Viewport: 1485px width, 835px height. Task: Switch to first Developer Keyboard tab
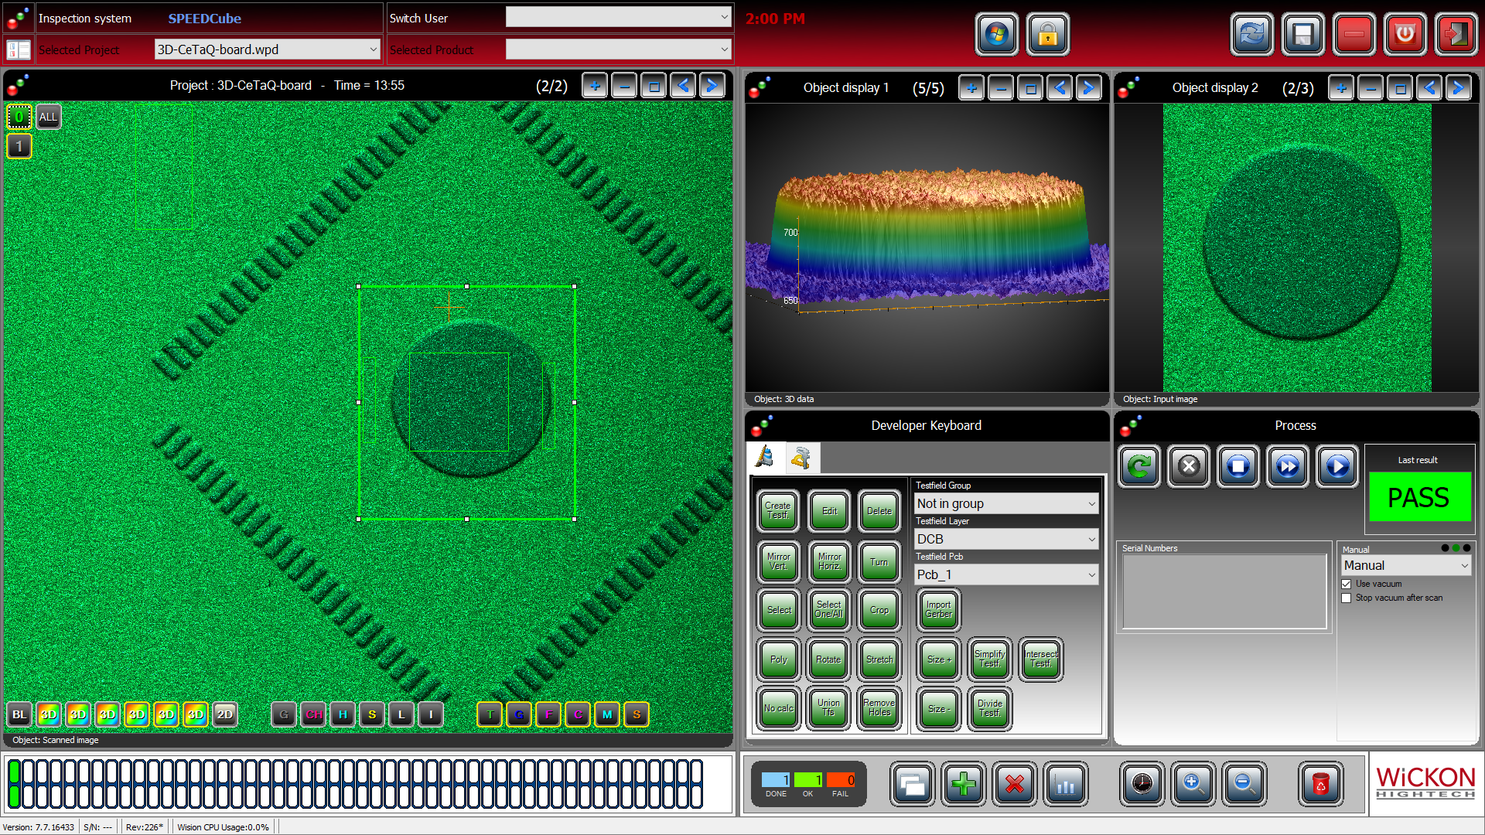point(765,458)
